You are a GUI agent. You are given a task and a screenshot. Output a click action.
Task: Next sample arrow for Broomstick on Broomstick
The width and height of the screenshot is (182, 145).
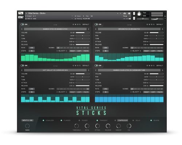(x=163, y=29)
